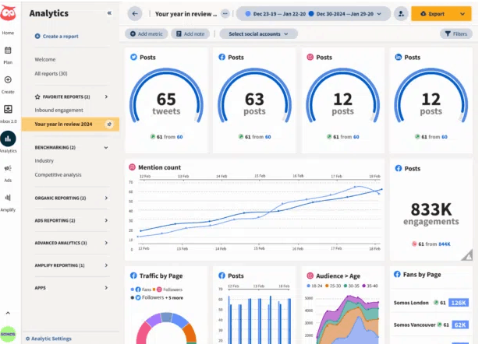The height and width of the screenshot is (344, 482).
Task: Click the Somos profile avatar
Action: 8,334
